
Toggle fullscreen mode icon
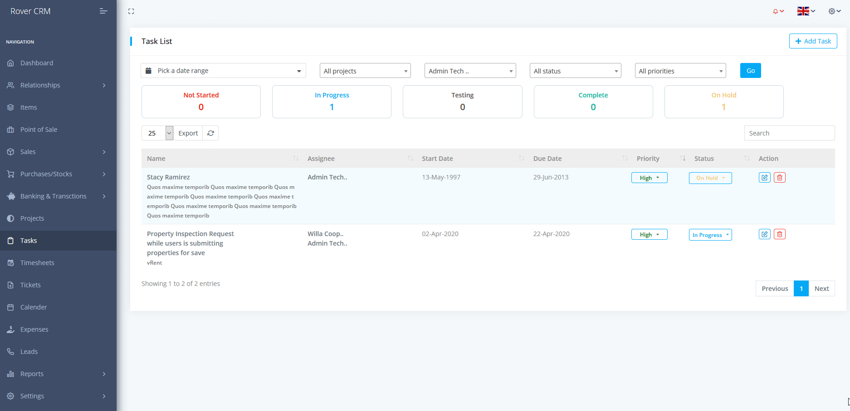tap(131, 11)
